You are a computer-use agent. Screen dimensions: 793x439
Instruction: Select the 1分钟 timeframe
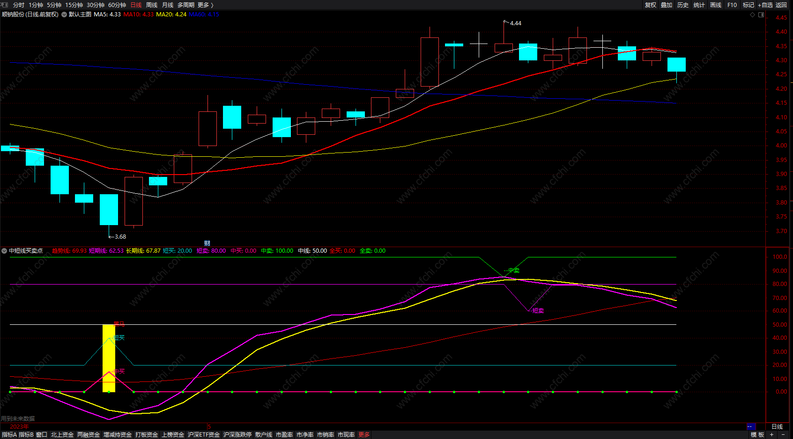click(36, 5)
